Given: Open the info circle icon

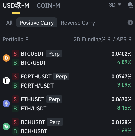Looking at the screenshot, I should (130, 23).
